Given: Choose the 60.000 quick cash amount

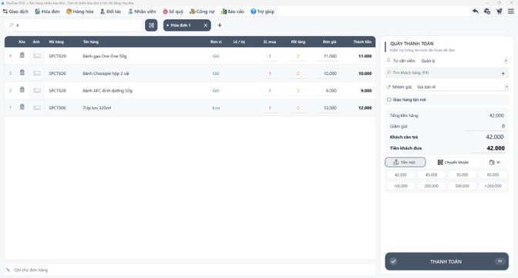Looking at the screenshot, I should 493,175.
